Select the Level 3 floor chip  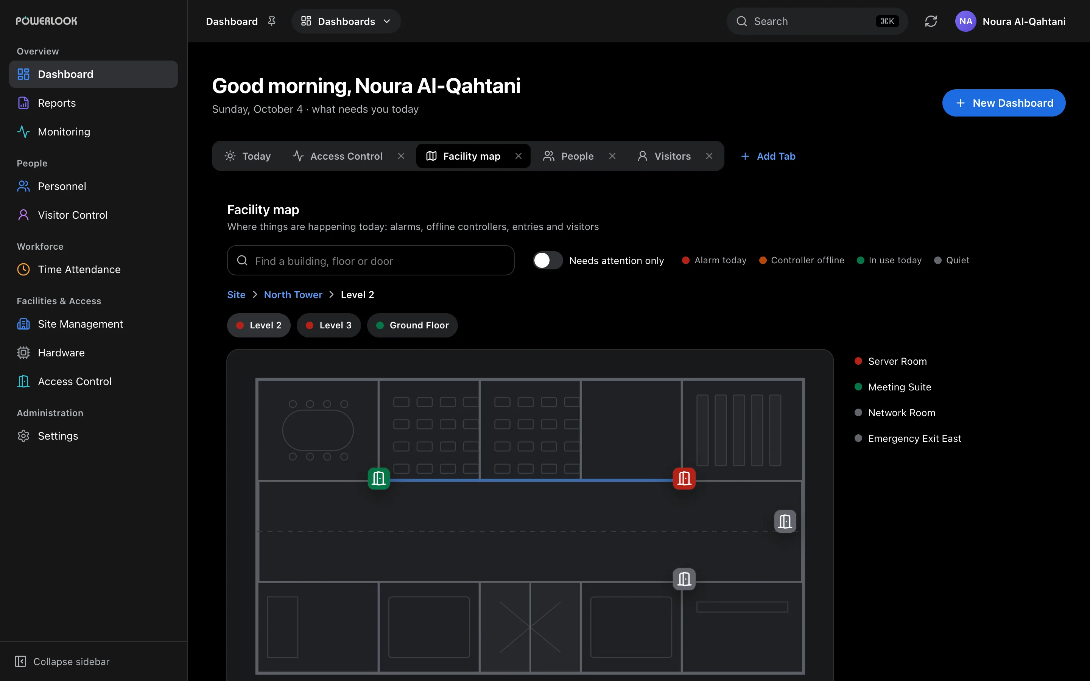(329, 325)
